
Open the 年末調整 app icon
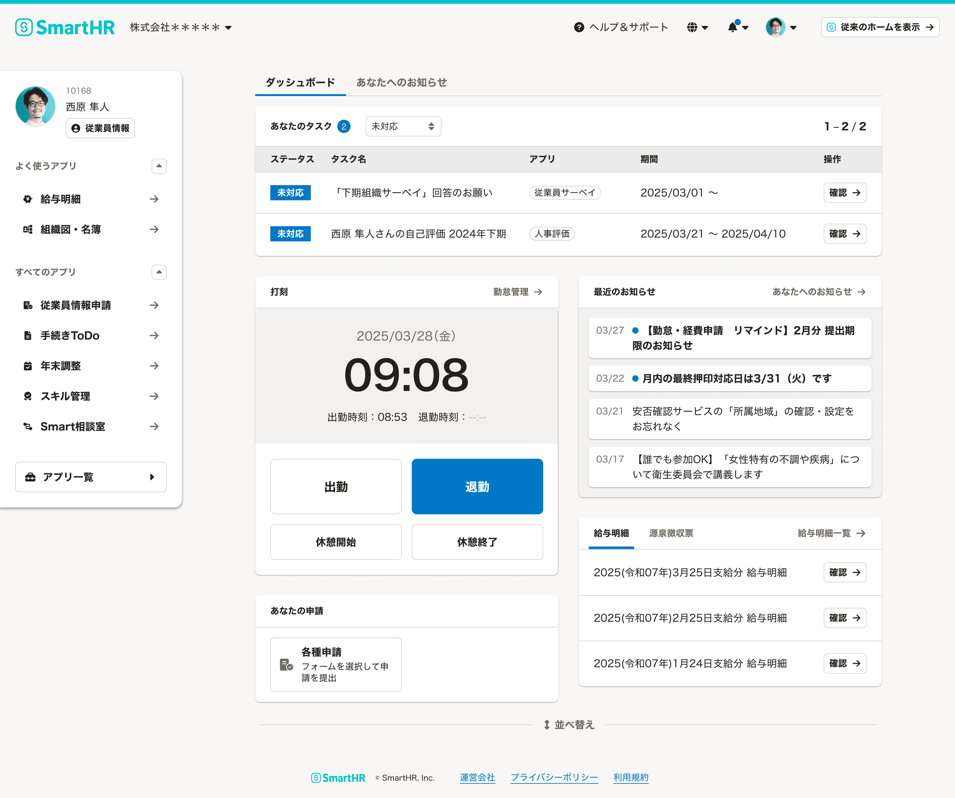click(27, 365)
